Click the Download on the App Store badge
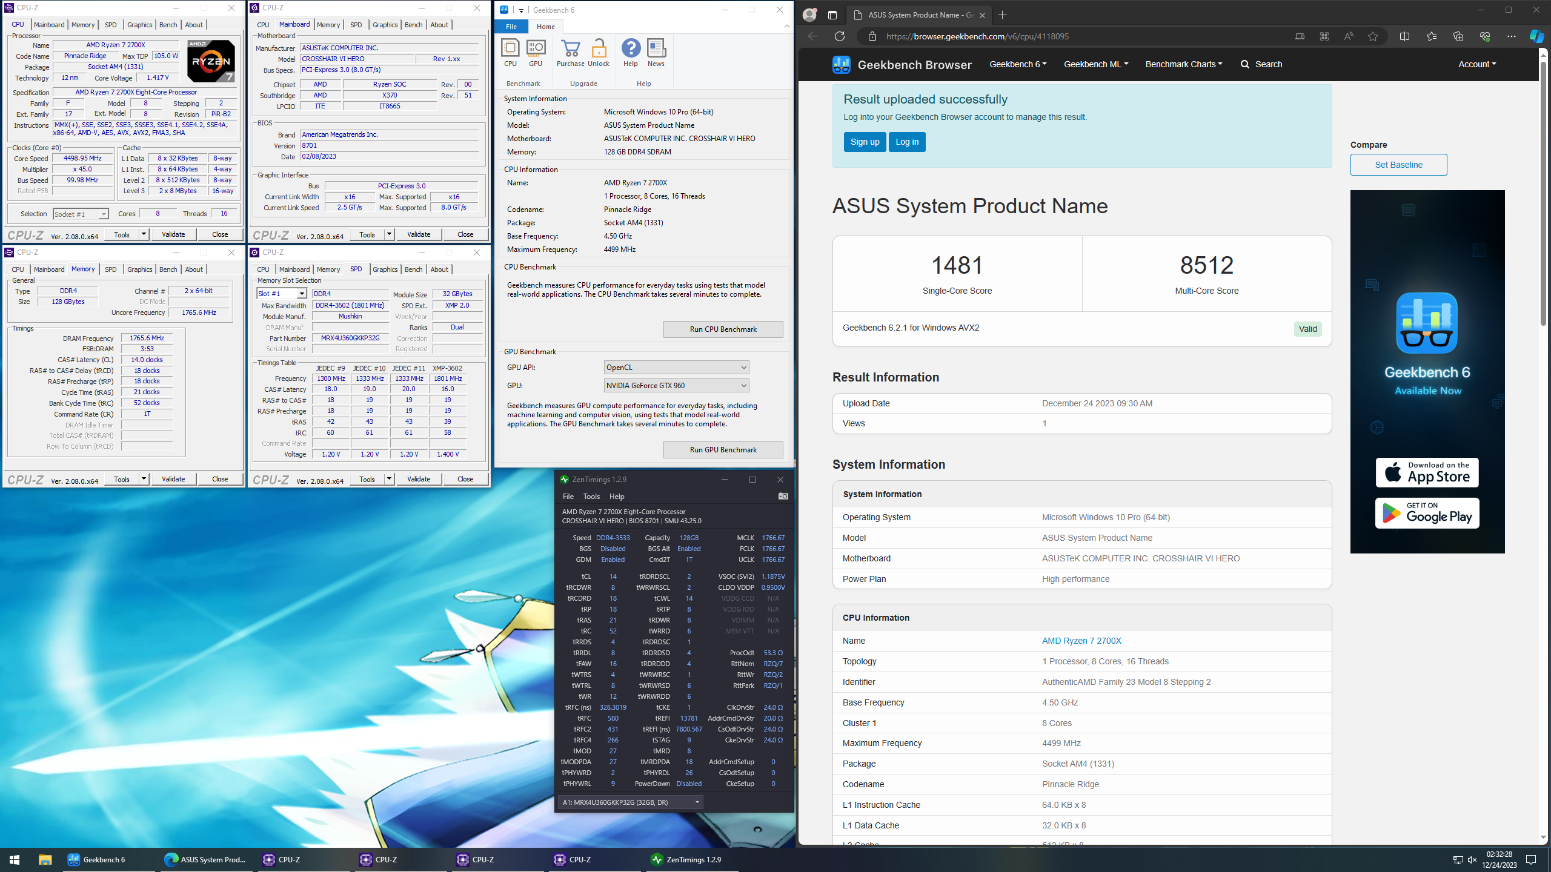Image resolution: width=1551 pixels, height=872 pixels. click(1427, 472)
